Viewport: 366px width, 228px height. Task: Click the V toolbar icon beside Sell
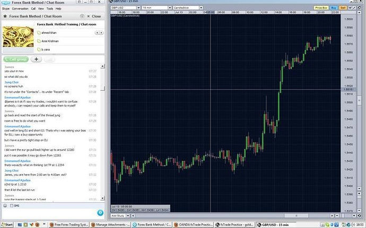pos(350,8)
